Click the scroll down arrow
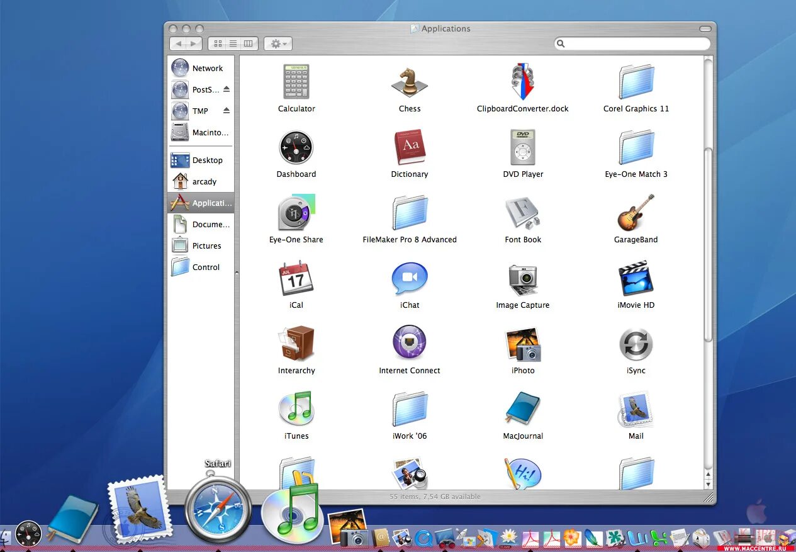 click(708, 485)
